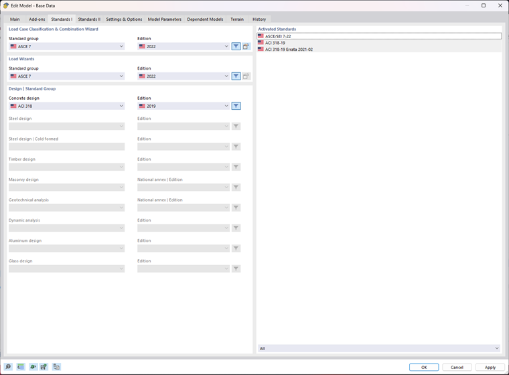Click the filter icon in Aluminum design row
The width and height of the screenshot is (509, 375).
coord(236,248)
